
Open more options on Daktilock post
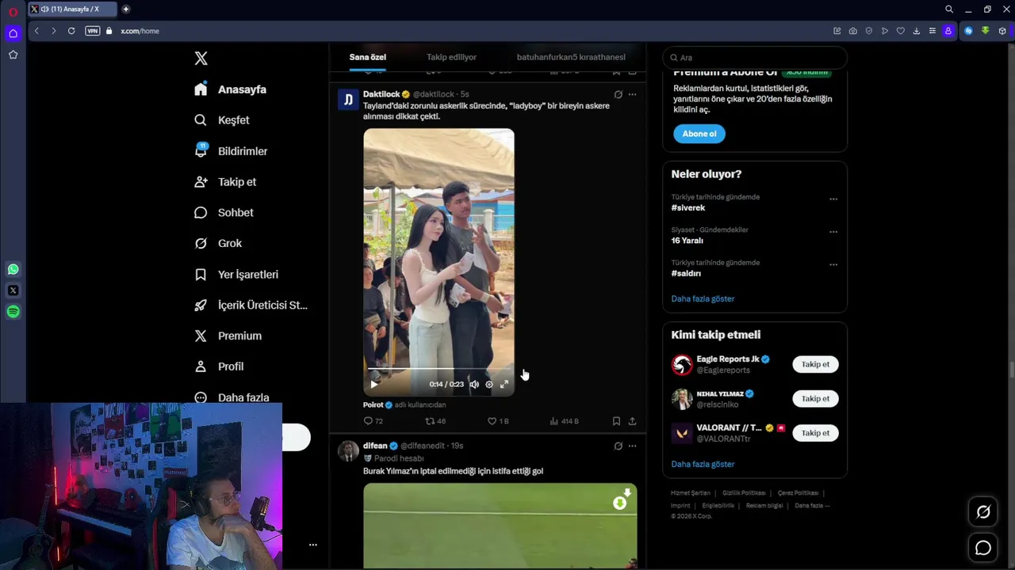[632, 94]
